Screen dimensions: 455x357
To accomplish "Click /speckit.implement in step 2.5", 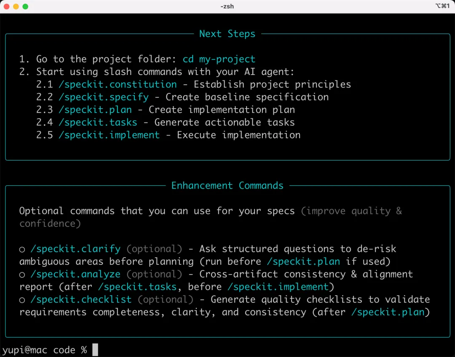I will click(x=109, y=135).
